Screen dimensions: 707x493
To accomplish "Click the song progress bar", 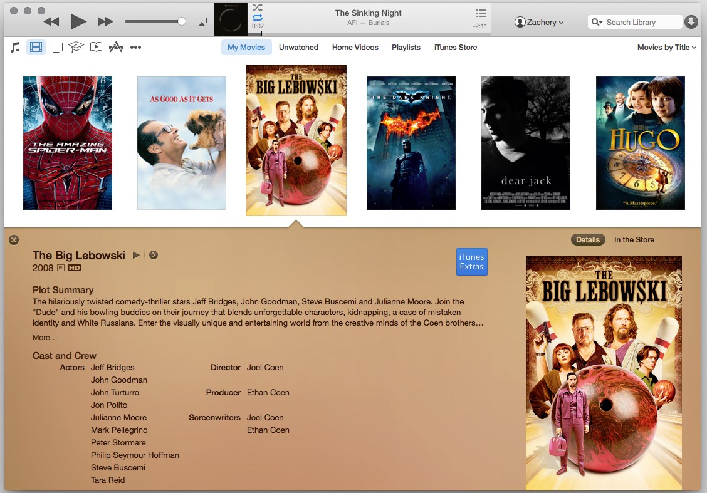I will (x=369, y=34).
